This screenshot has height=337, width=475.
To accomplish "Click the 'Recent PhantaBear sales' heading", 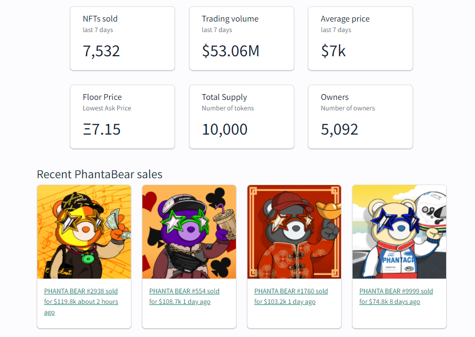I will pyautogui.click(x=100, y=175).
